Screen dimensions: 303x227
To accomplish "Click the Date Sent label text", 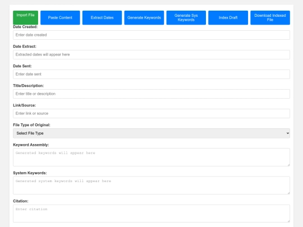I will (22, 66).
